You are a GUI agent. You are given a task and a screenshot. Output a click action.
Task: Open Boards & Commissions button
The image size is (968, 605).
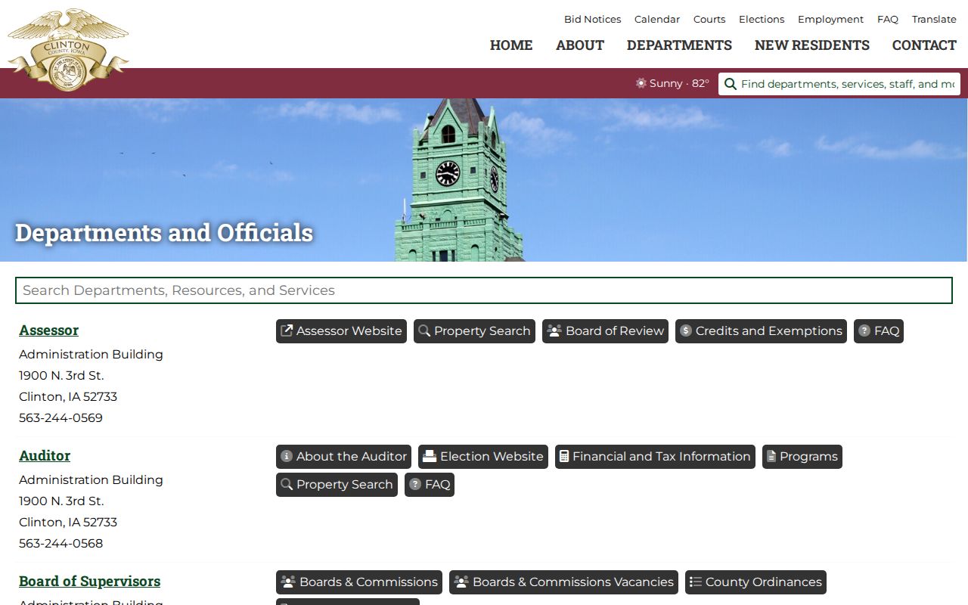pos(359,582)
